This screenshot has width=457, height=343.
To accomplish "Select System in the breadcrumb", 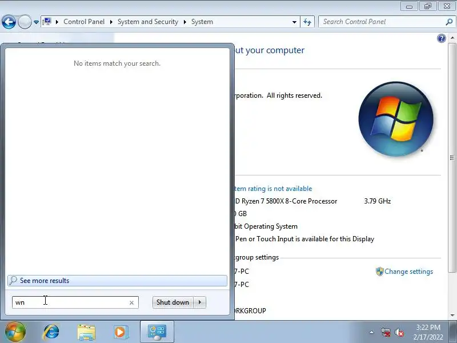I will point(202,22).
